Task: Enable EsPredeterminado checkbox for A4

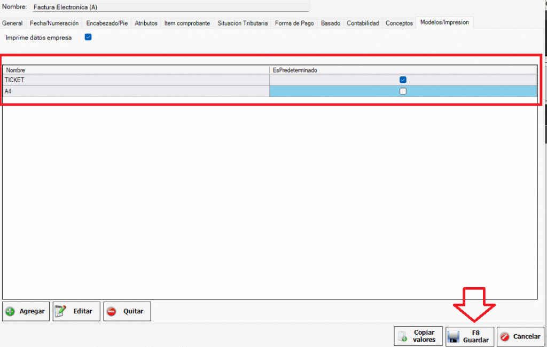Action: [403, 91]
